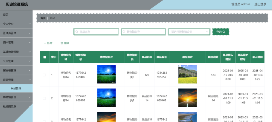Select the highlighted 展品管理 submenu item
This screenshot has height=122, width=272.
16,88
